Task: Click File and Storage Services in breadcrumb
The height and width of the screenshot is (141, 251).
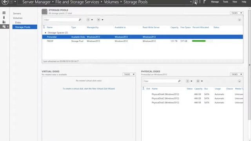Action: (77, 2)
